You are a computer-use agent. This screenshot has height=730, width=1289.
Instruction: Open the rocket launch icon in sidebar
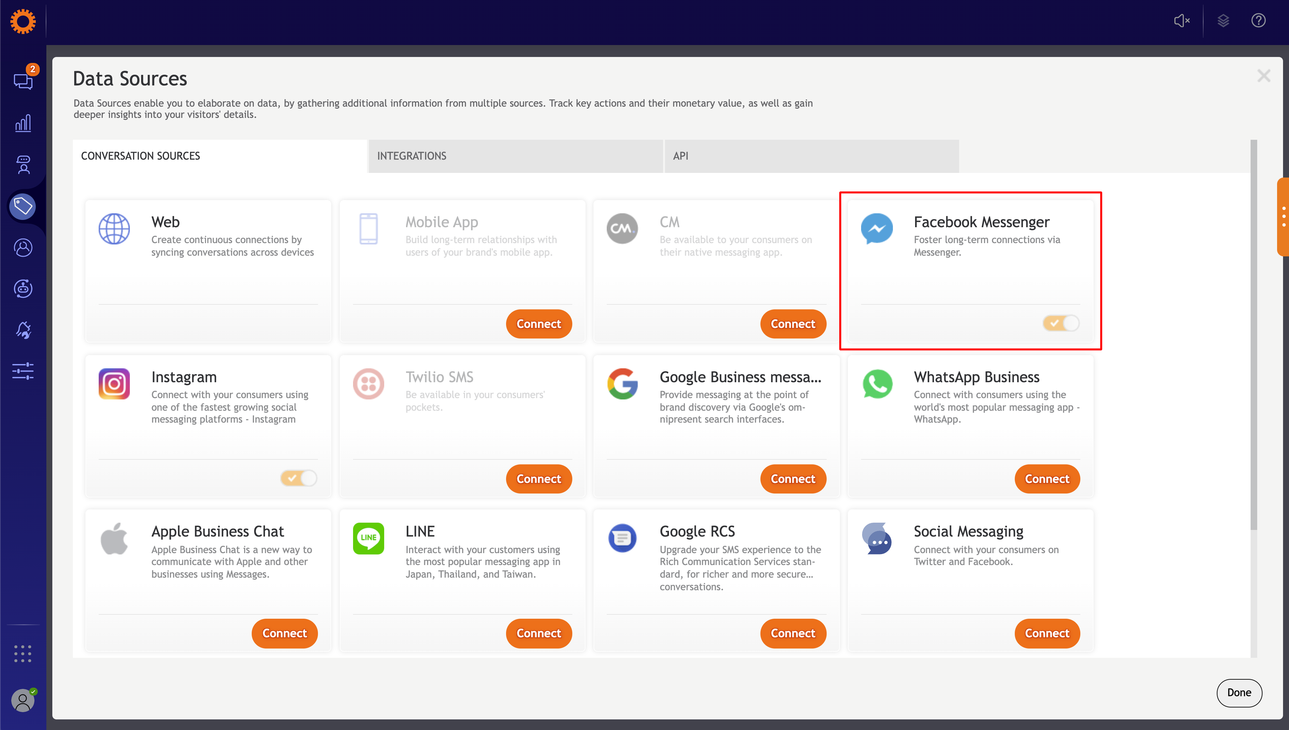tap(23, 330)
